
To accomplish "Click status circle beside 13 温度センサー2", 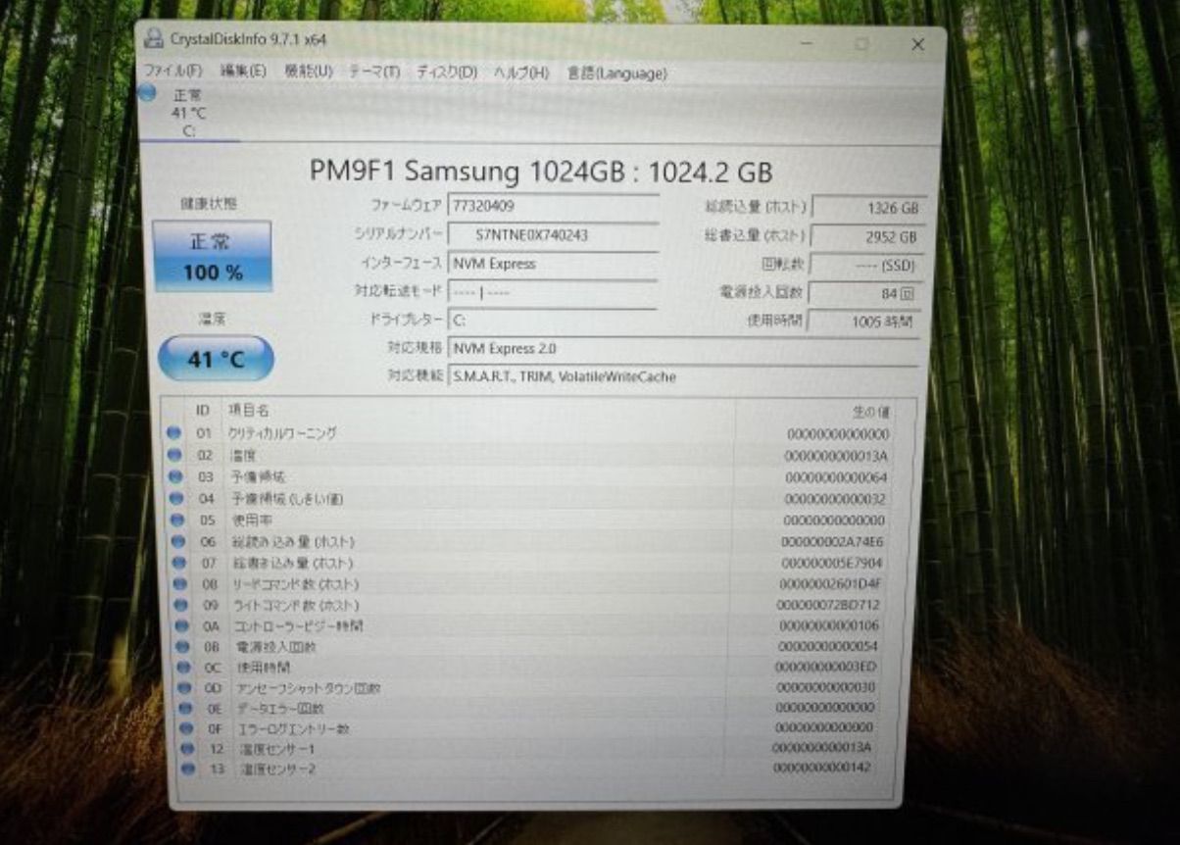I will pos(186,770).
